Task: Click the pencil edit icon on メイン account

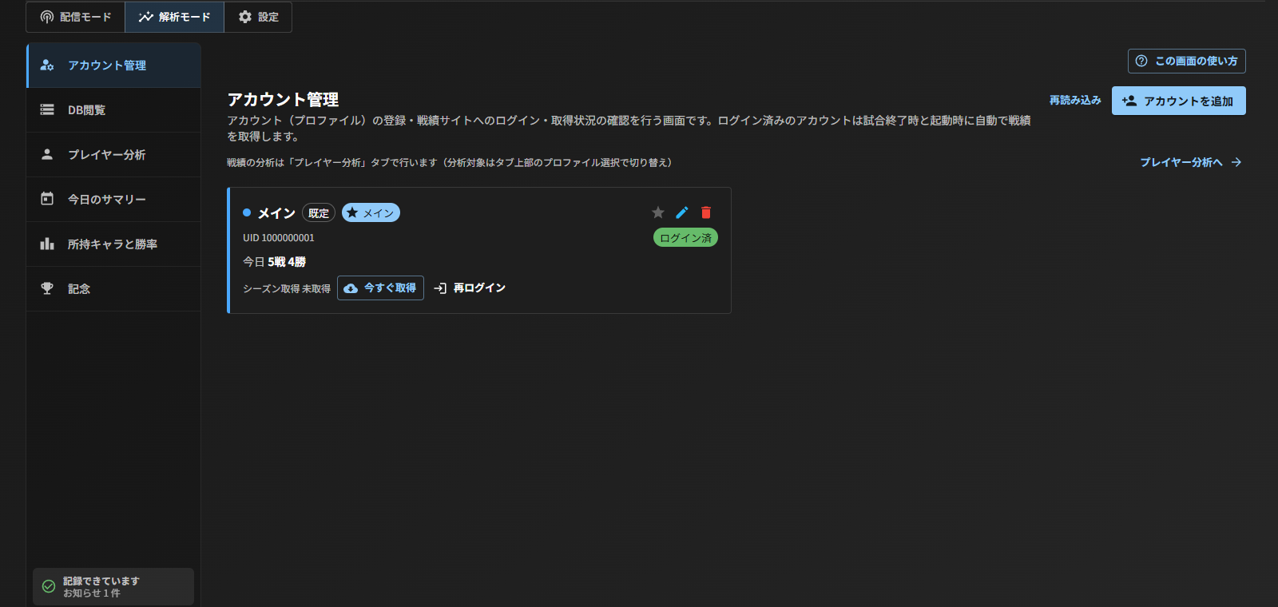Action: (682, 212)
